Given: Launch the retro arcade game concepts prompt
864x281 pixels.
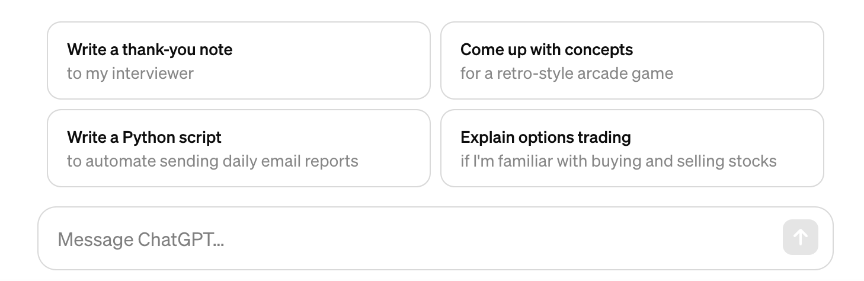Looking at the screenshot, I should click(x=632, y=60).
